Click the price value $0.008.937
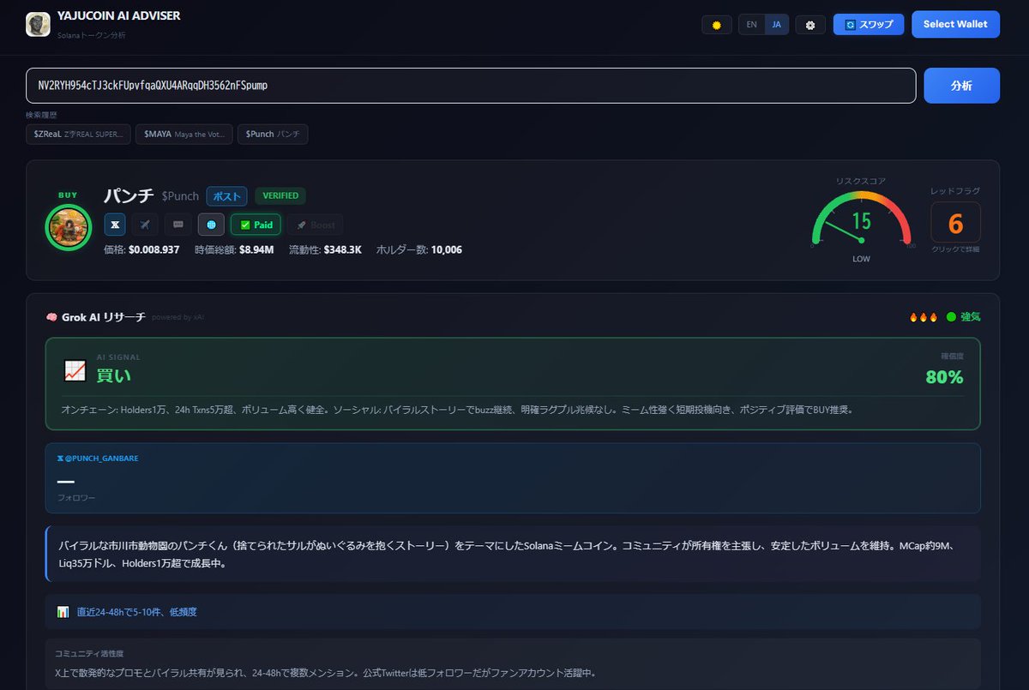This screenshot has width=1029, height=690. click(x=153, y=249)
